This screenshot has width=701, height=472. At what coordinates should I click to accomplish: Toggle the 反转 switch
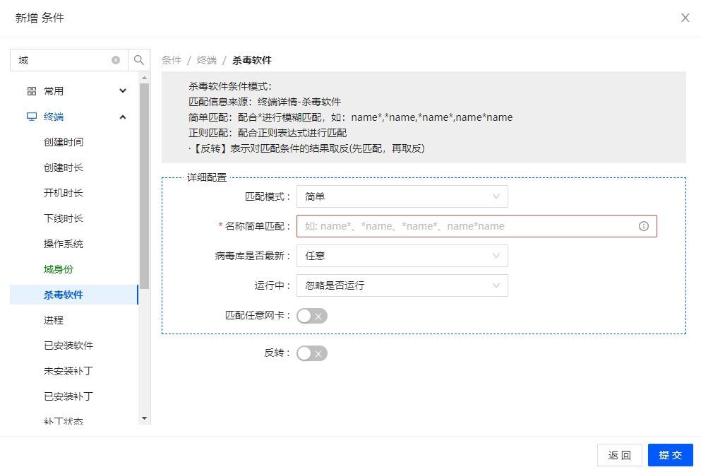(x=312, y=353)
